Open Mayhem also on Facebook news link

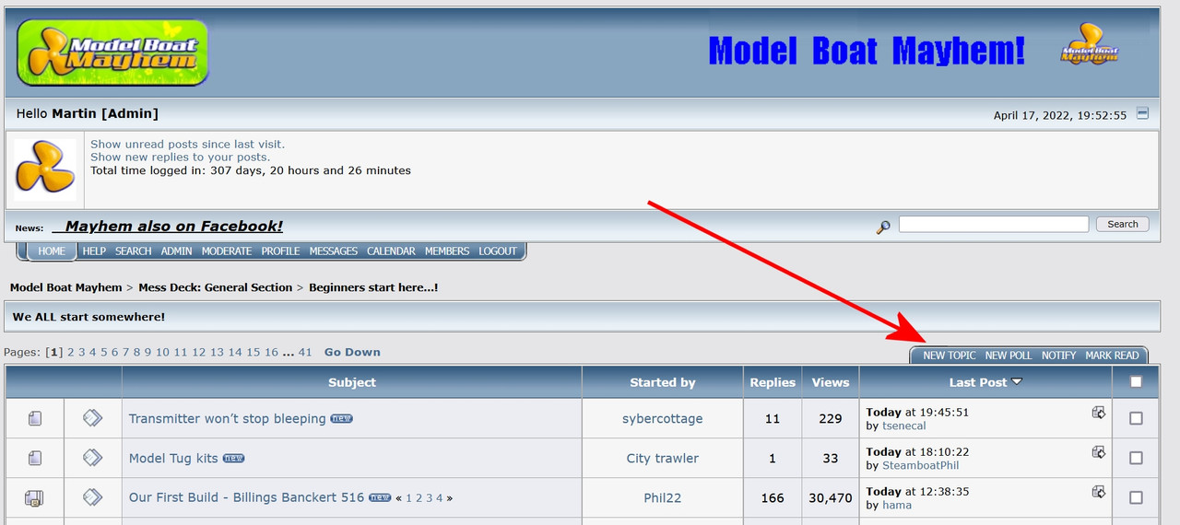[x=168, y=226]
